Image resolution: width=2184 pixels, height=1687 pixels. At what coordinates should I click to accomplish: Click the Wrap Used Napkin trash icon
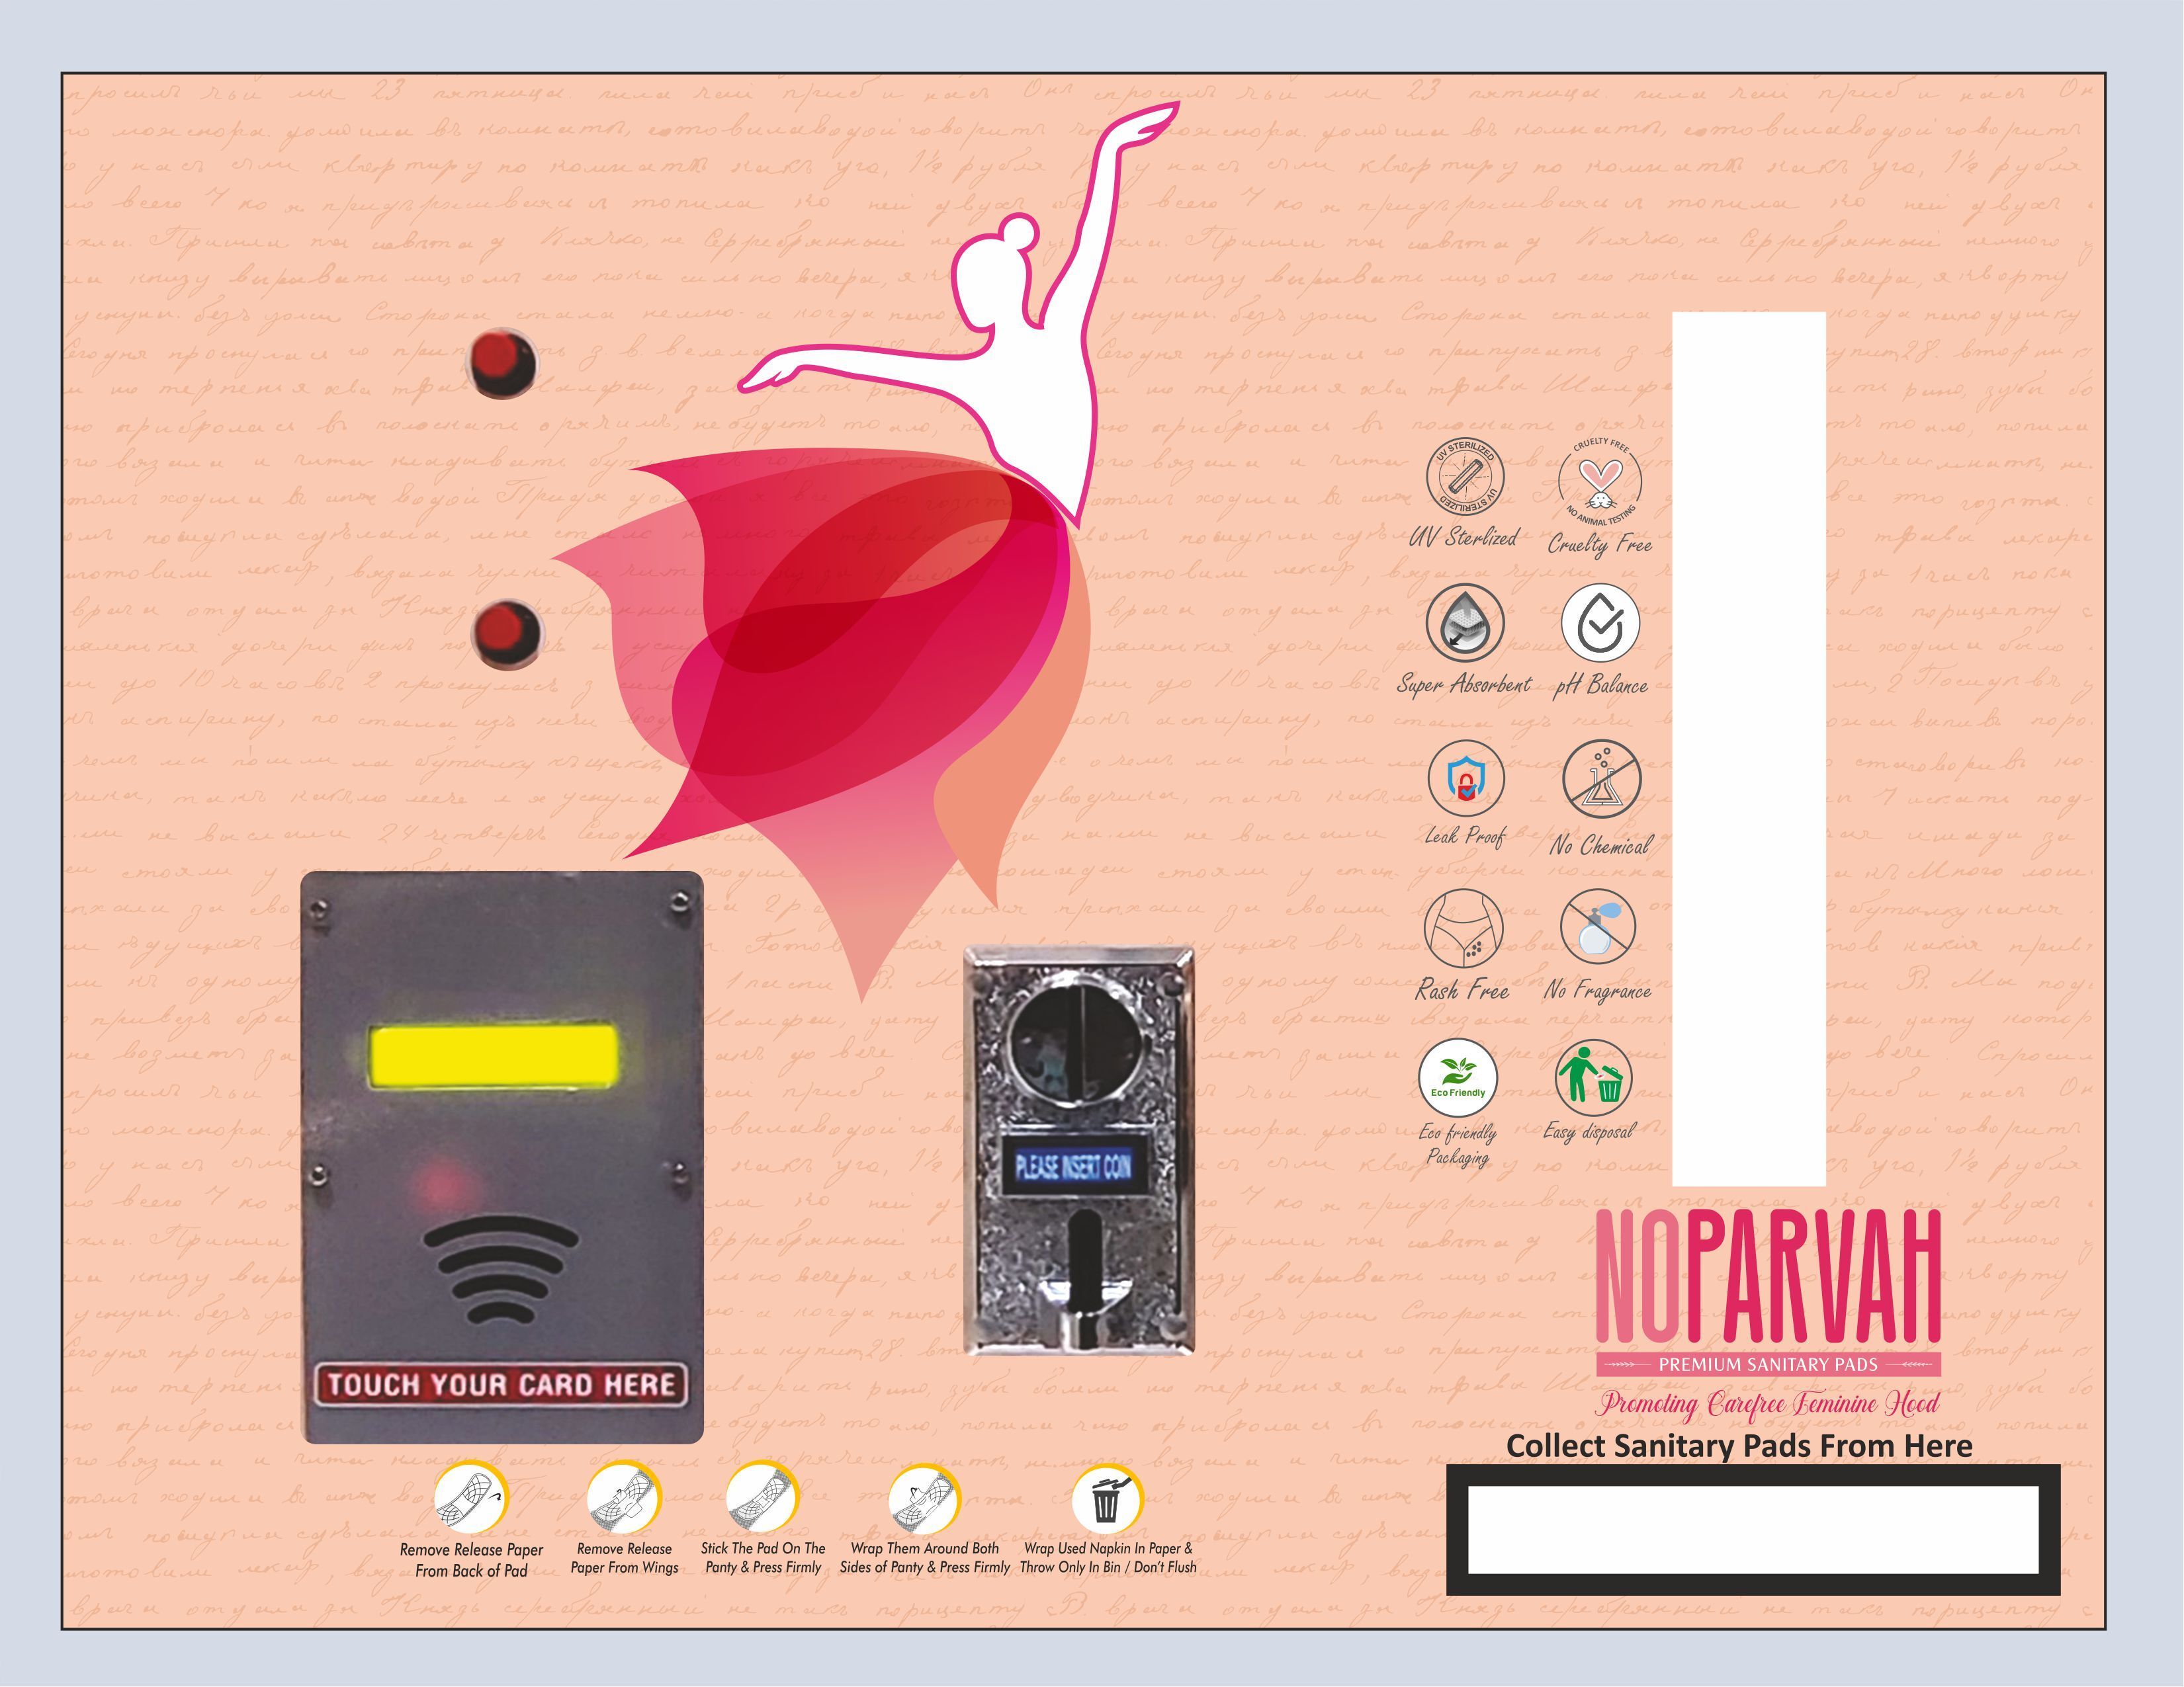[x=1107, y=1499]
